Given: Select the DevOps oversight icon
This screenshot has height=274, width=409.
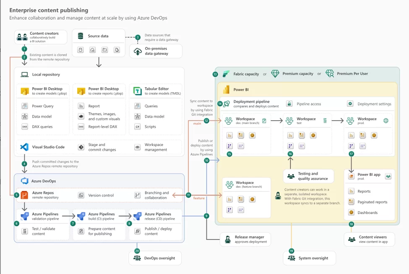Looking at the screenshot, I should point(137,258).
